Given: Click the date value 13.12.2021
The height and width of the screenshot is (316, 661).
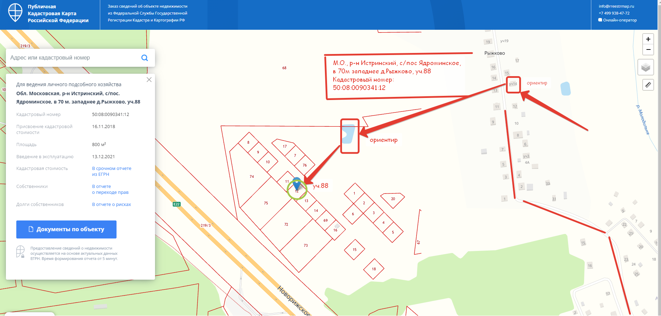Looking at the screenshot, I should point(103,157).
